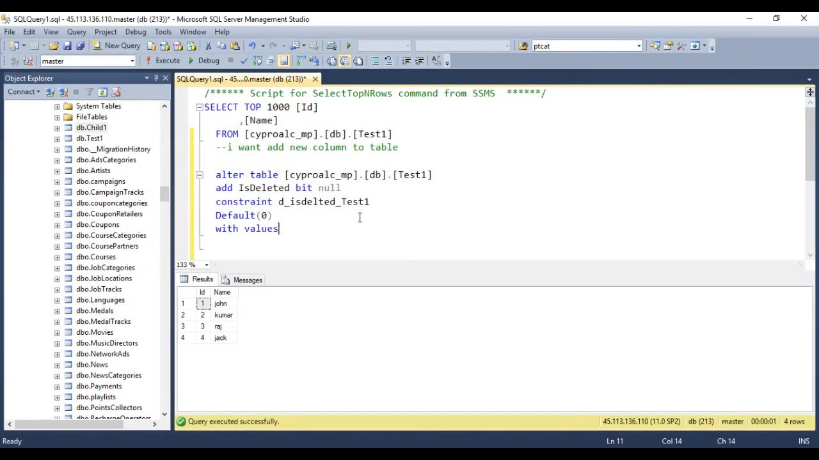Close the SQLQuery1.sql tab
Viewport: 819px width, 460px height.
[315, 79]
